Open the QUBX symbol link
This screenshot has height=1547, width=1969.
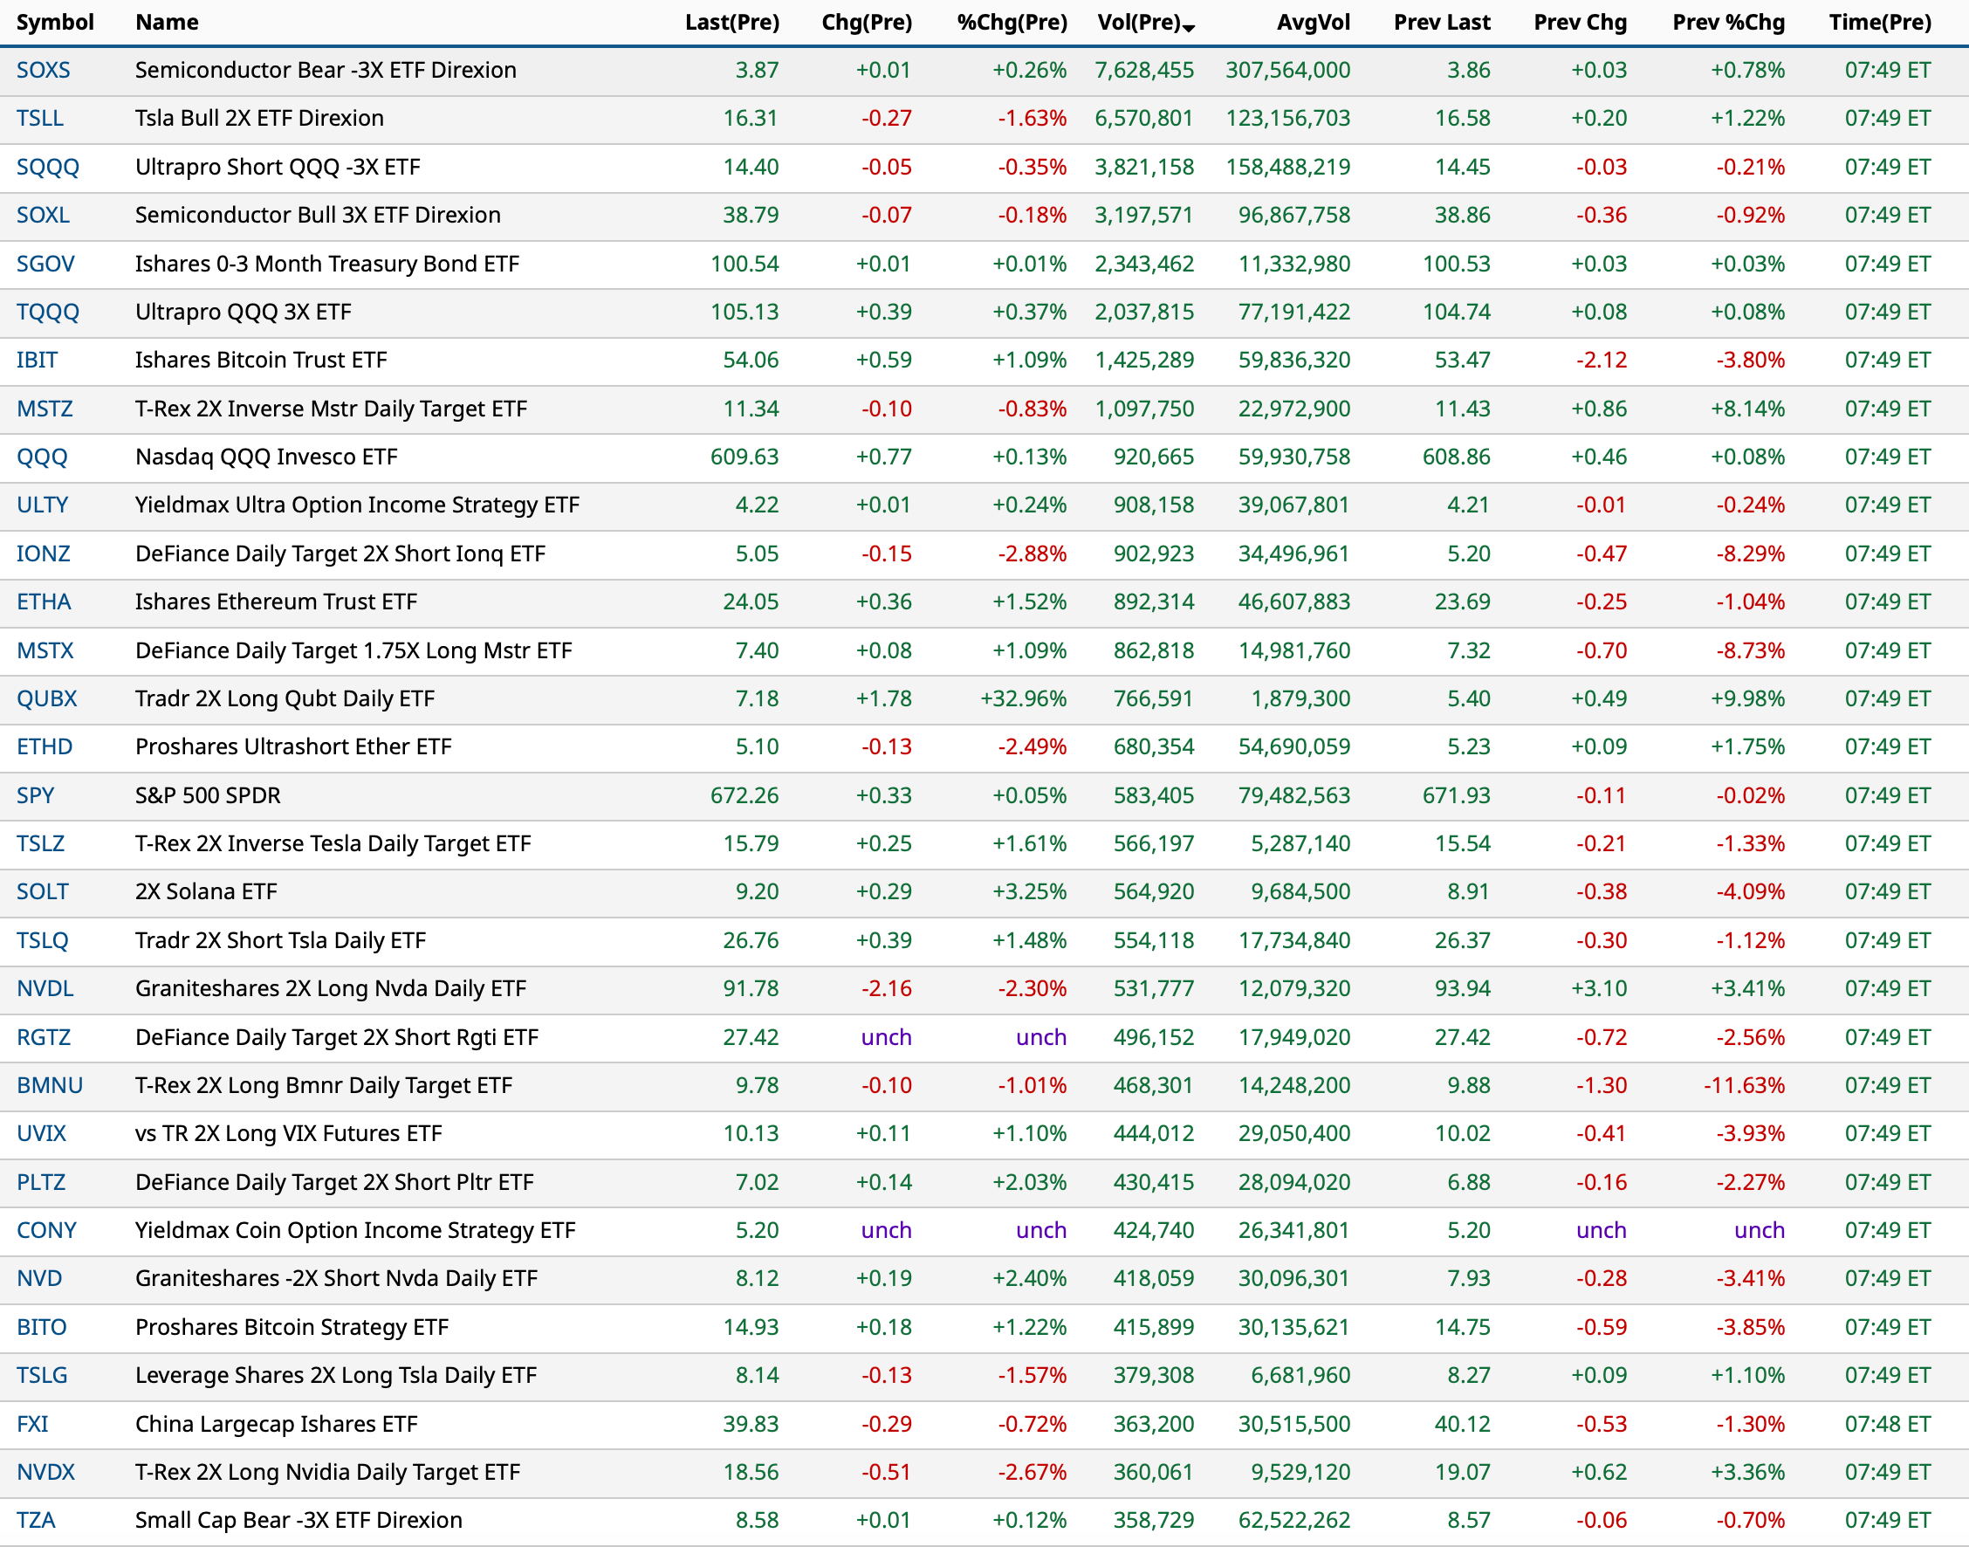(x=47, y=699)
